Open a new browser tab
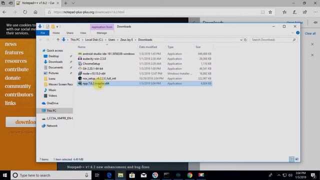320x180 pixels. (65, 3)
